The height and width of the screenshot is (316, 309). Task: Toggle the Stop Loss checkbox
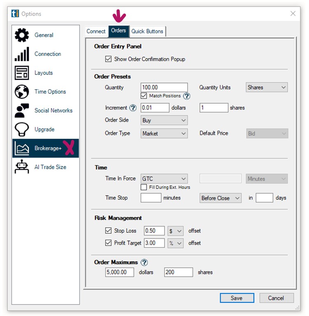click(x=108, y=231)
